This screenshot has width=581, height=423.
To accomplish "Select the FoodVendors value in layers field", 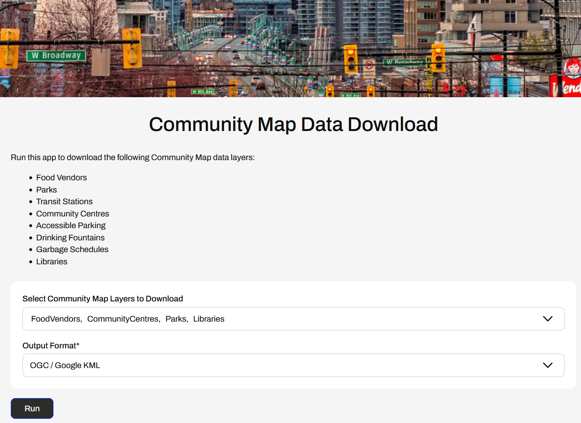I will (56, 319).
